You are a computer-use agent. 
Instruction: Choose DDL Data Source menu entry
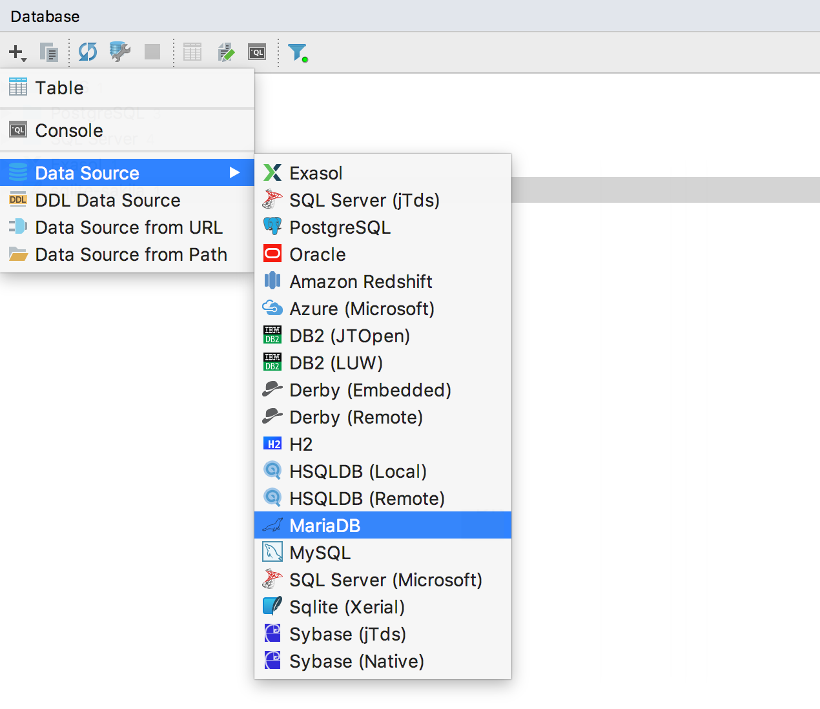(127, 200)
